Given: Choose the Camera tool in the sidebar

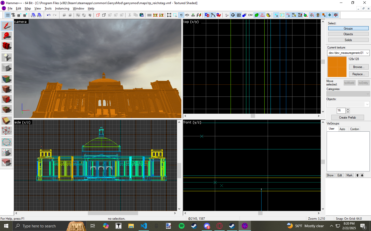Looking at the screenshot, I should [7, 46].
